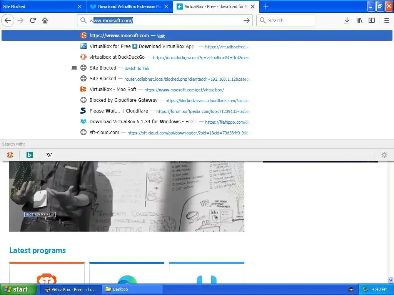Click the network tray icon beside the clock
Image resolution: width=394 pixels, height=295 pixels.
tap(366, 289)
